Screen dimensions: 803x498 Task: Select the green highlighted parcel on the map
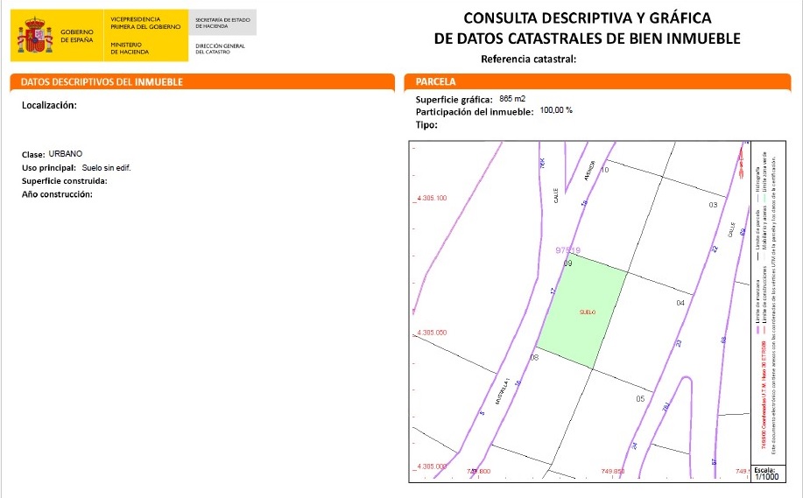pyautogui.click(x=582, y=312)
